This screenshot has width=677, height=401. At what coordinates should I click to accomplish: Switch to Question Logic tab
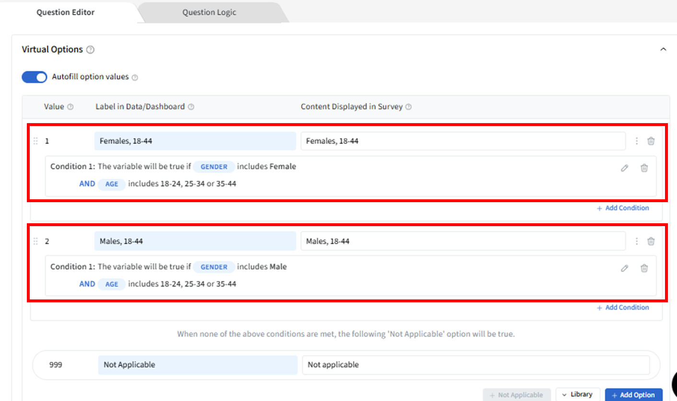click(x=209, y=12)
